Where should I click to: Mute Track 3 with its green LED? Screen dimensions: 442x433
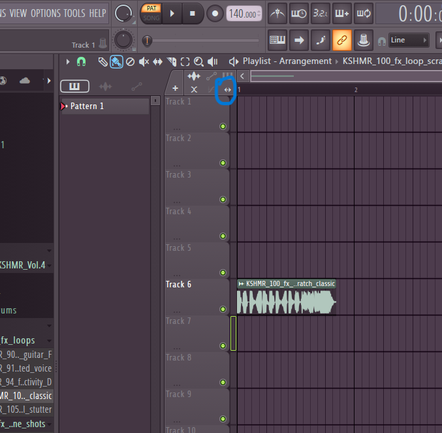point(223,200)
